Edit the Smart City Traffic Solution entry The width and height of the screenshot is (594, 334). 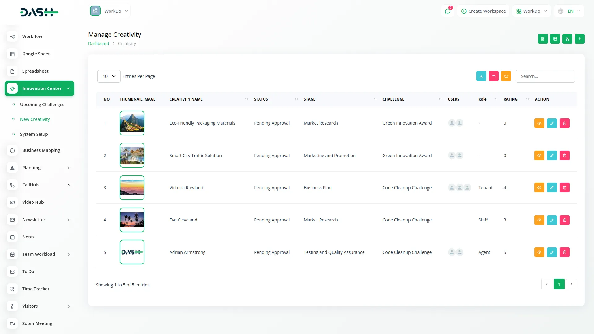[x=552, y=156]
